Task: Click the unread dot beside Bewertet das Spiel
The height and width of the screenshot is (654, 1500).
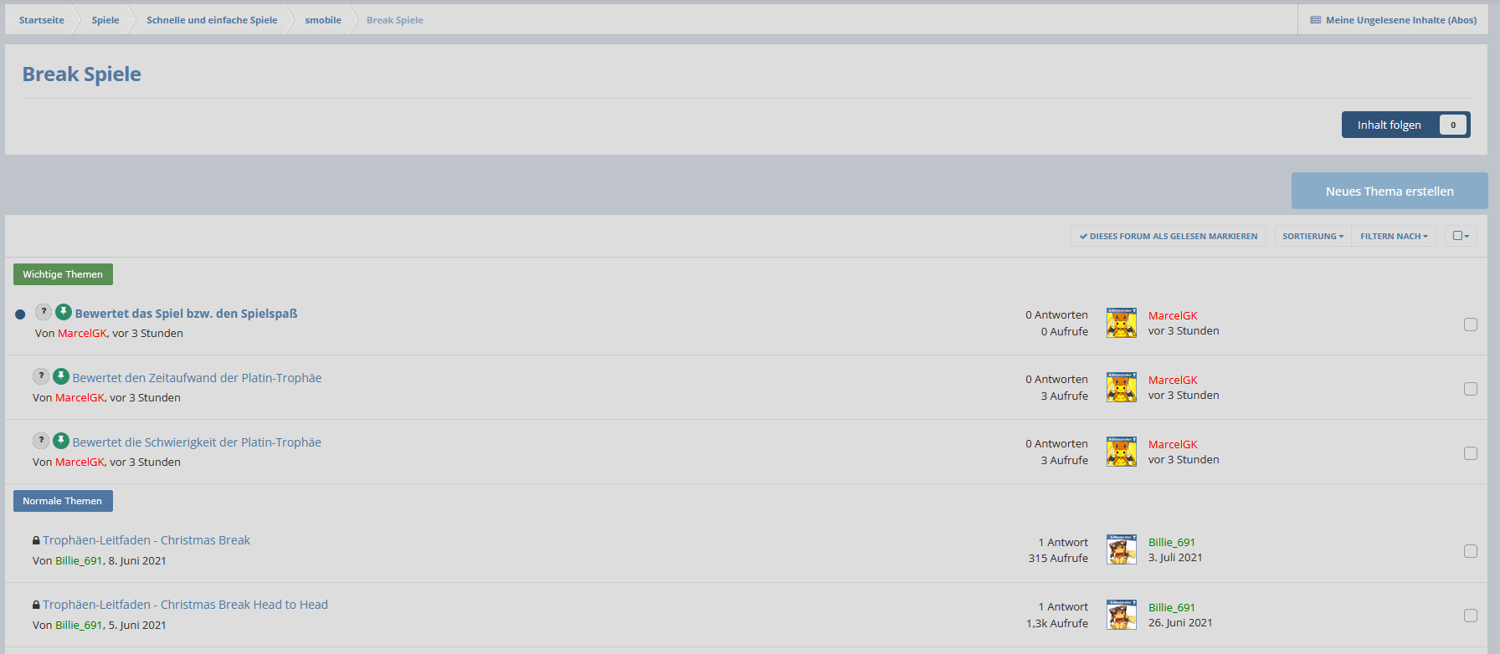Action: tap(20, 314)
